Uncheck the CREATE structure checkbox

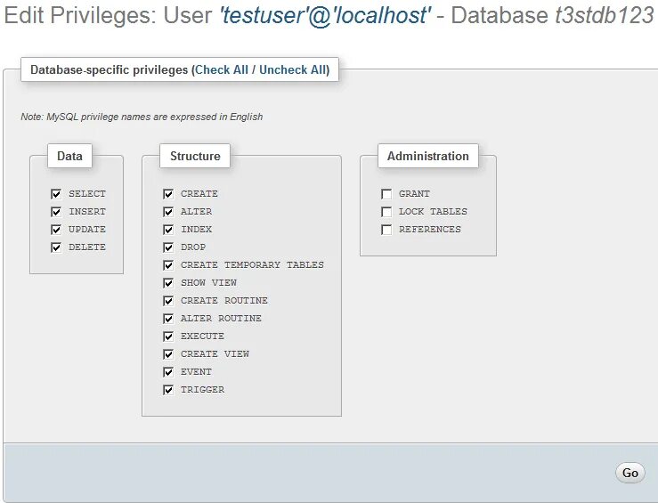[x=168, y=194]
